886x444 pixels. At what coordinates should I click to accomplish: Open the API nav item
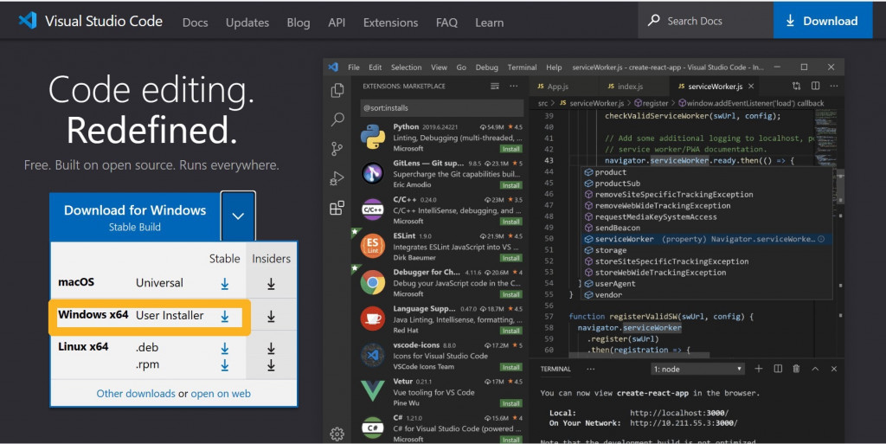(337, 23)
